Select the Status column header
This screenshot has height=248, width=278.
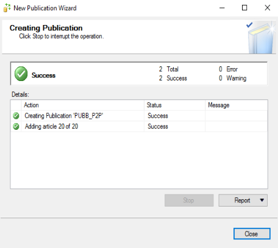point(174,105)
